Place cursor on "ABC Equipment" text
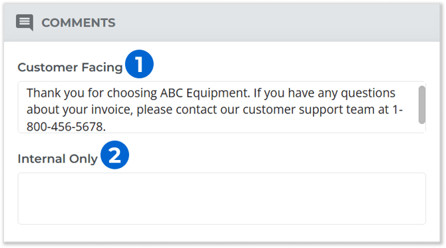The image size is (446, 248). pyautogui.click(x=205, y=93)
